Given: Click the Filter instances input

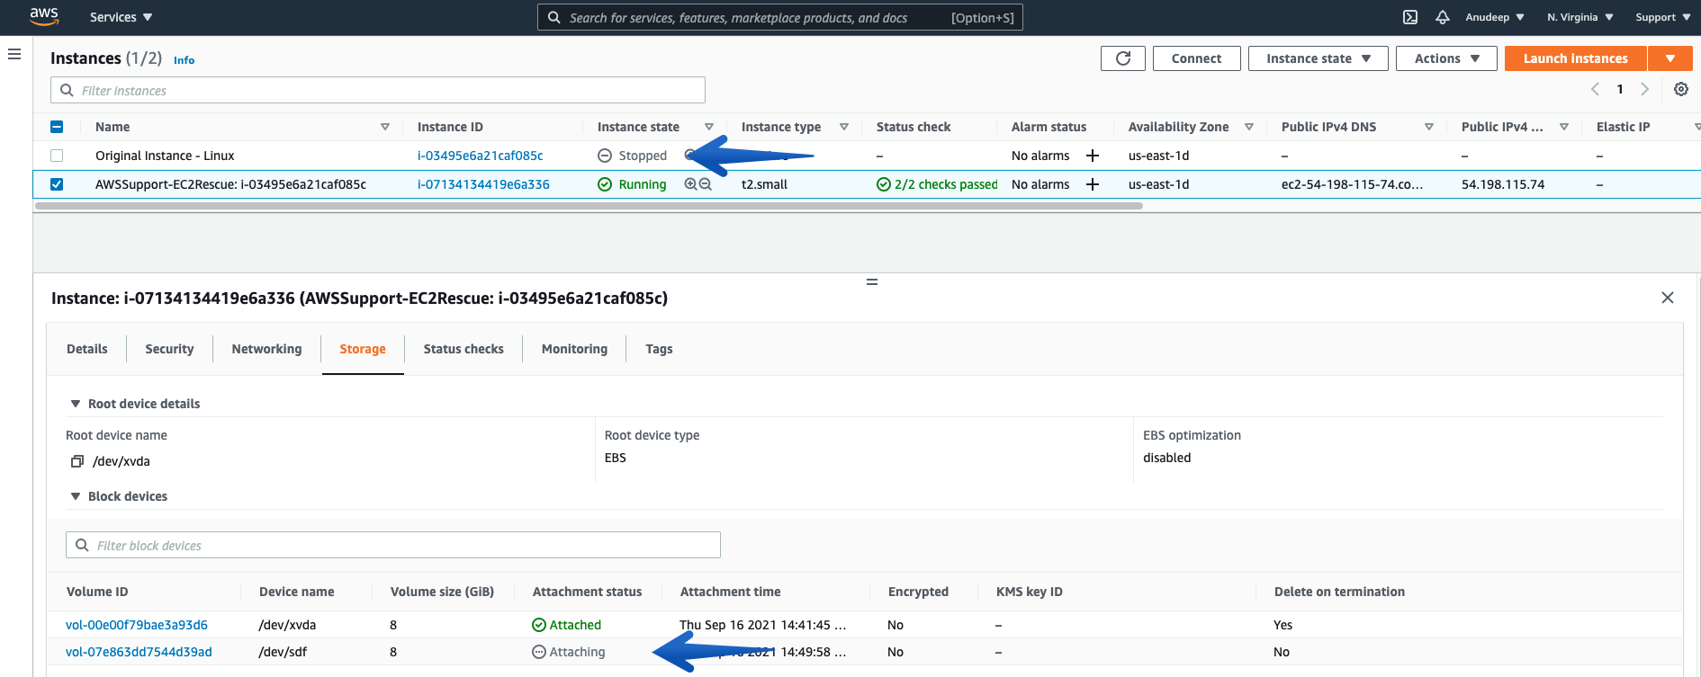Looking at the screenshot, I should [x=378, y=90].
